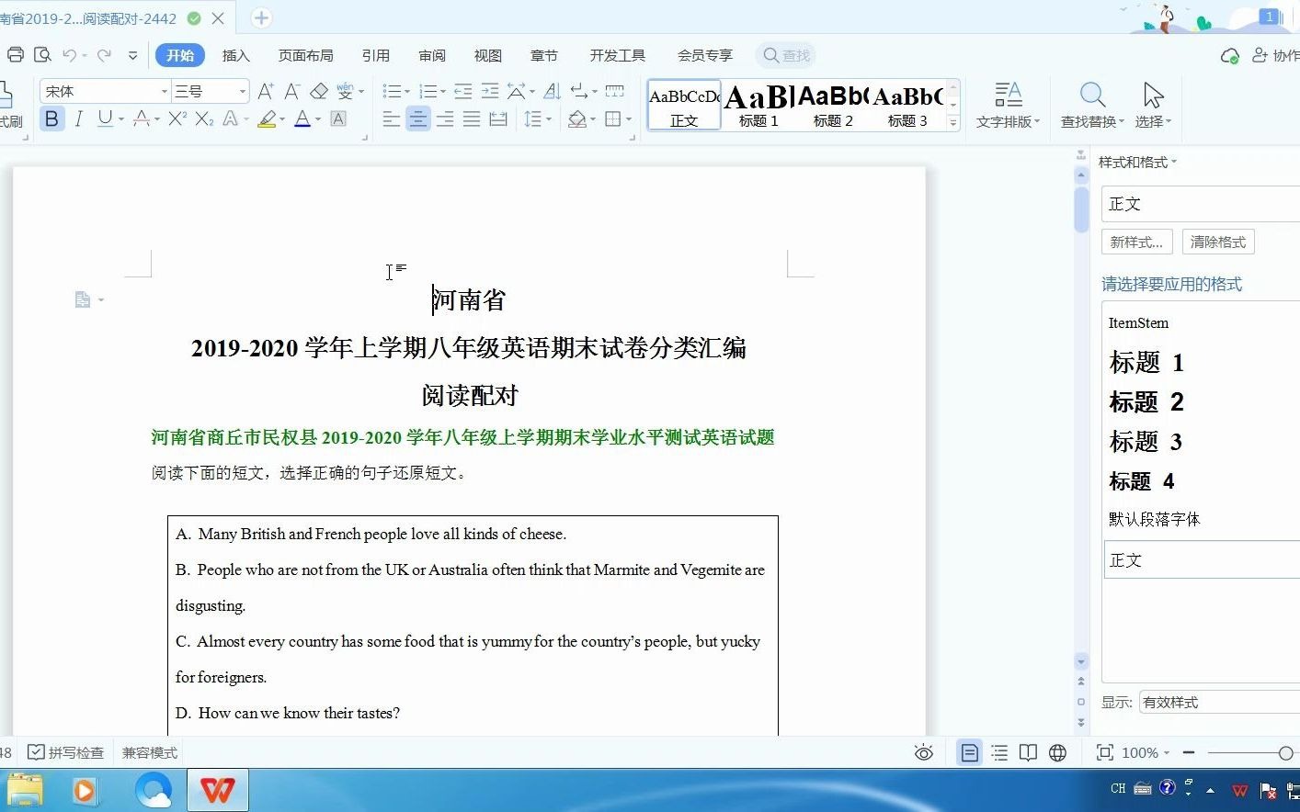Switch to reading view (book icon)
This screenshot has width=1300, height=812.
pos(1028,752)
